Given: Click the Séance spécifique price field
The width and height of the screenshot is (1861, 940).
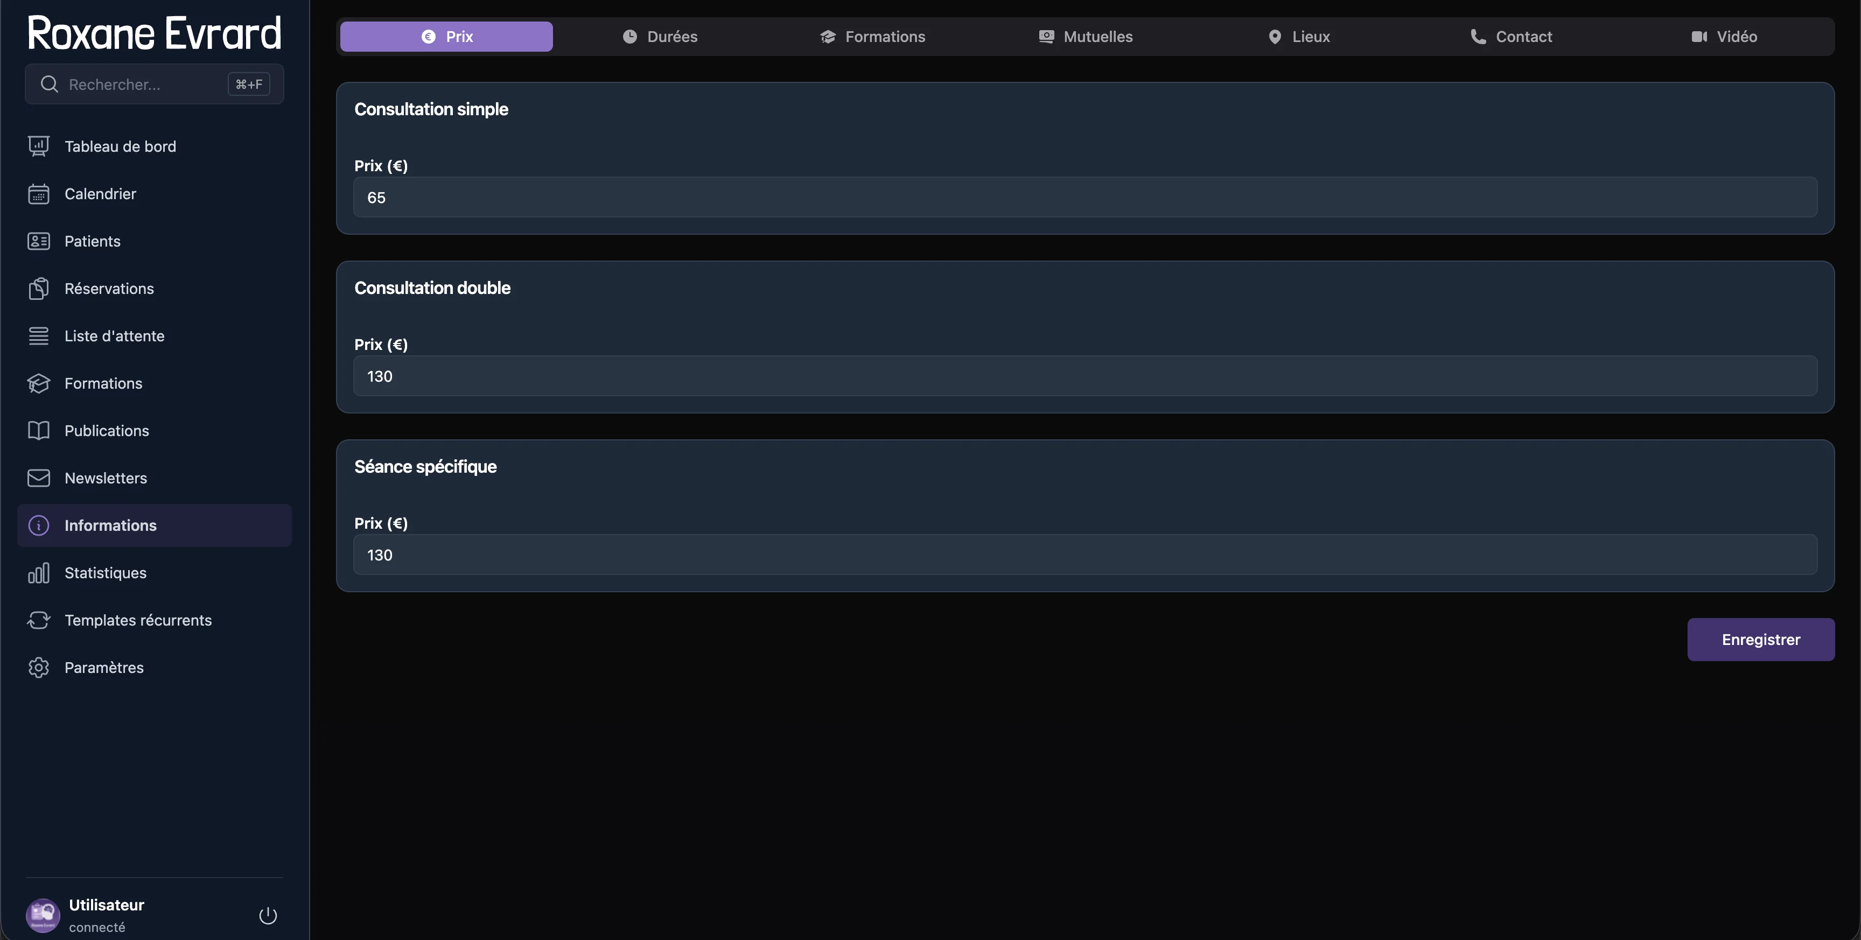Looking at the screenshot, I should (x=1083, y=554).
